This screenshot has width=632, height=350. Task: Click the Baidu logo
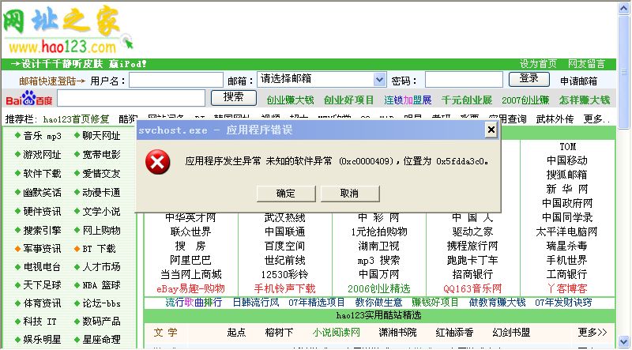29,98
